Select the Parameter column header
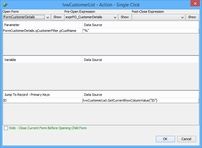The height and width of the screenshot is (148, 202). 42,25
